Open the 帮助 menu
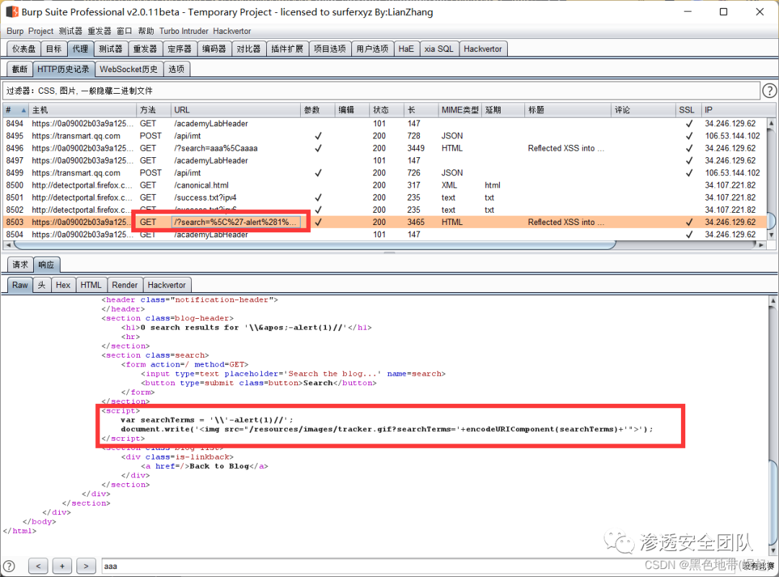The image size is (779, 577). coord(146,31)
